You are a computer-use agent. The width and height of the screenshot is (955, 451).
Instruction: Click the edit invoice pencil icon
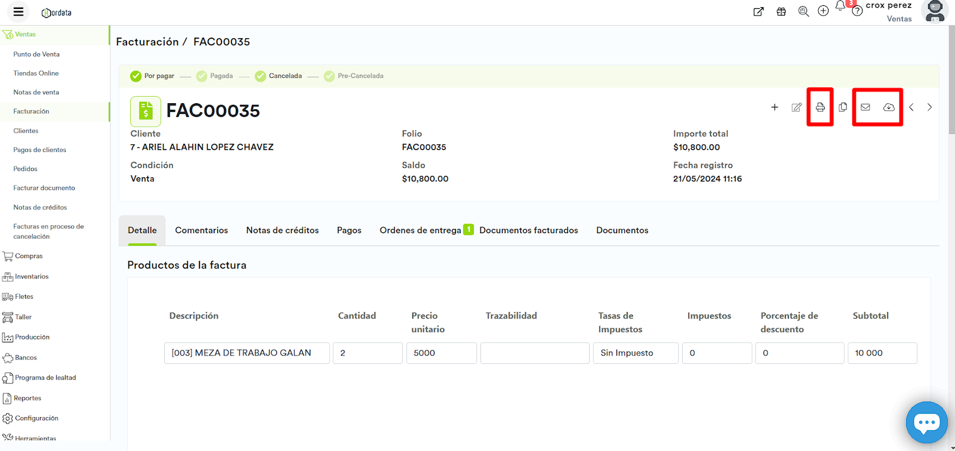796,107
